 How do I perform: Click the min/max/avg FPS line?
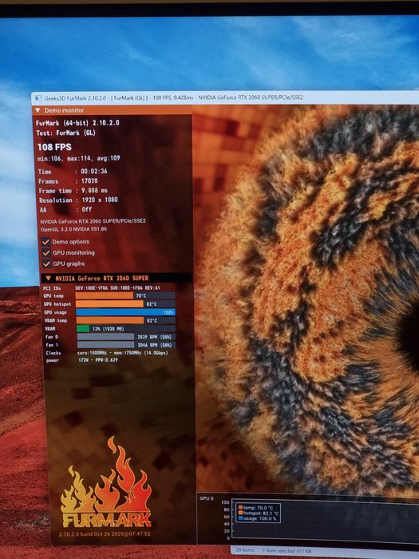pos(79,158)
